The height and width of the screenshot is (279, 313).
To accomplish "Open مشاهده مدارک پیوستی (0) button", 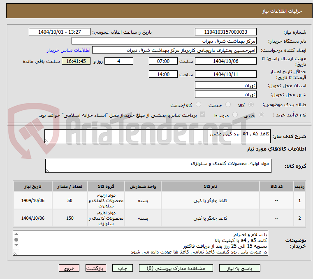I will click(x=176, y=268).
